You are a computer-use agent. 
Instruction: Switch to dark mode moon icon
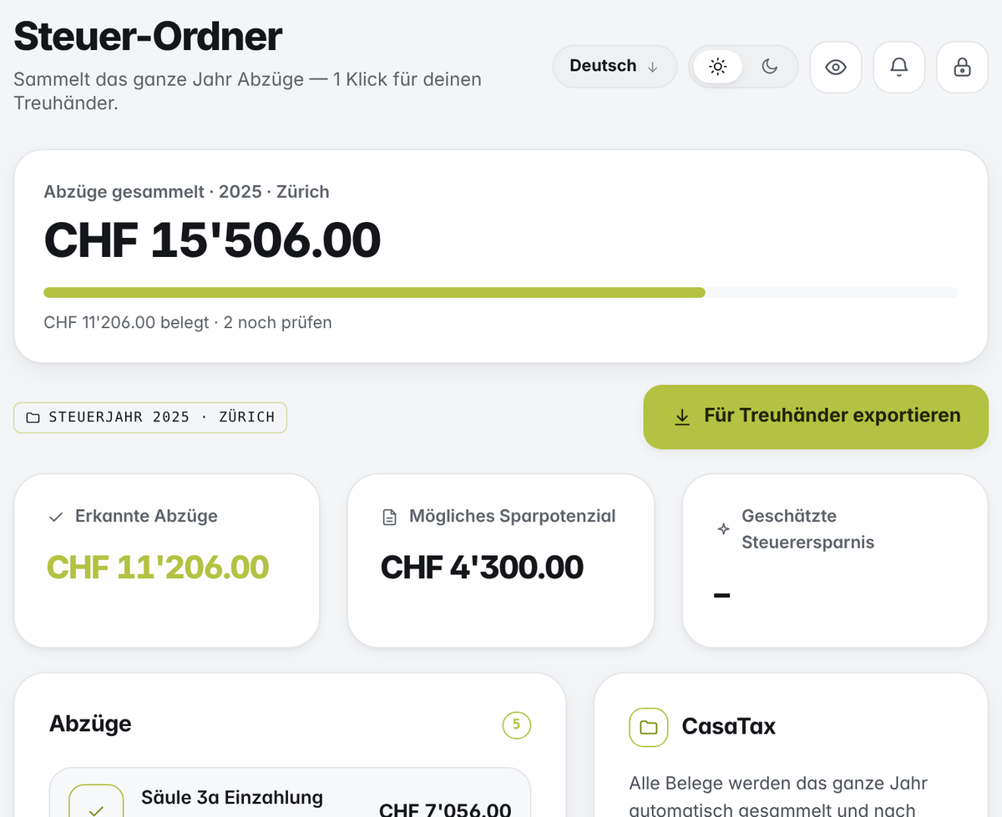point(770,67)
